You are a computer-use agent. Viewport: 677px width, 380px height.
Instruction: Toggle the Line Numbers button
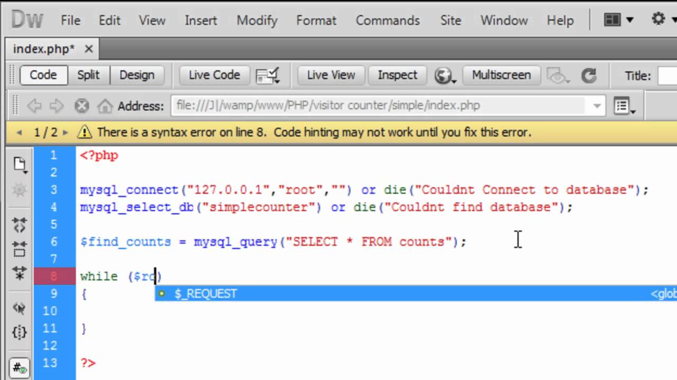[20, 368]
